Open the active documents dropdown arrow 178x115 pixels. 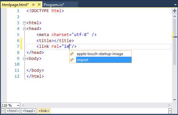click(x=175, y=5)
